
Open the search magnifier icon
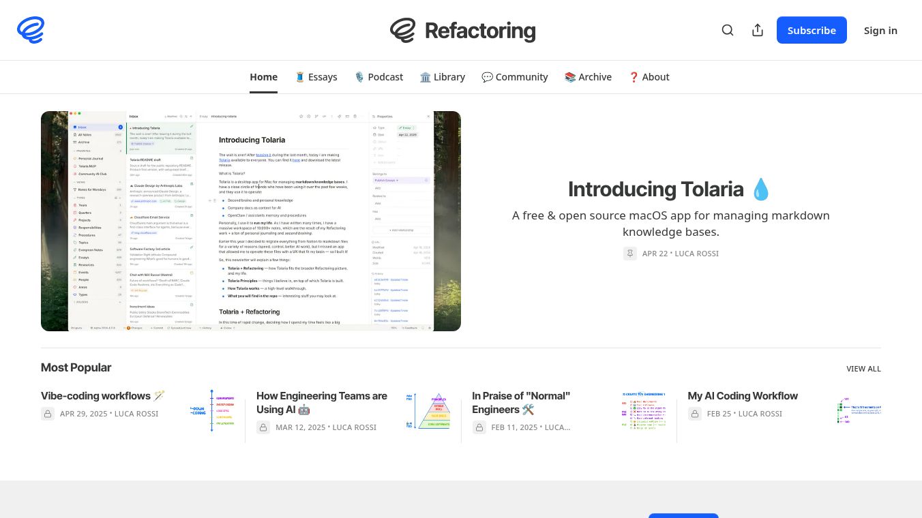(728, 30)
